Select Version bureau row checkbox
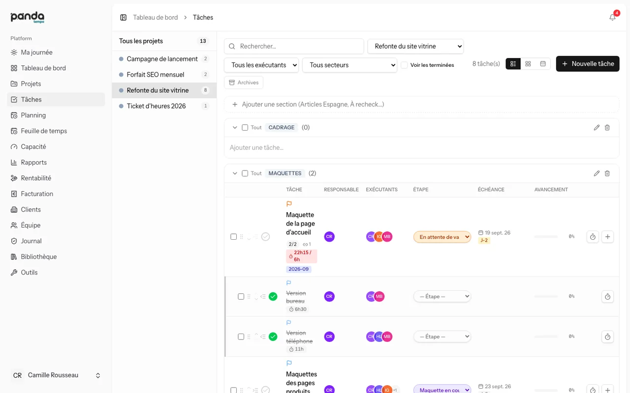630x393 pixels. [241, 297]
